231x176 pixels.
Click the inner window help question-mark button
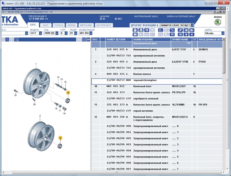[x=214, y=12]
